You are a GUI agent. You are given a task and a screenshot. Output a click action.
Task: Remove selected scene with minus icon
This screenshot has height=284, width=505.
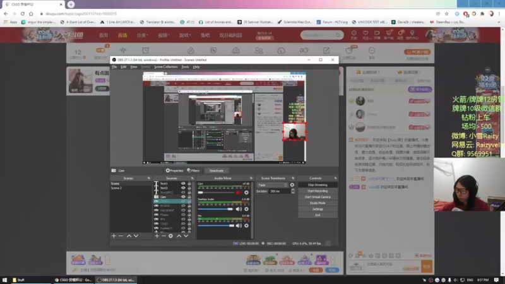[121, 236]
